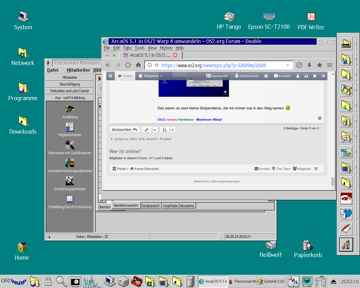Open the Reißwolf shredder icon
Screen dimensions: 360x288
(271, 245)
